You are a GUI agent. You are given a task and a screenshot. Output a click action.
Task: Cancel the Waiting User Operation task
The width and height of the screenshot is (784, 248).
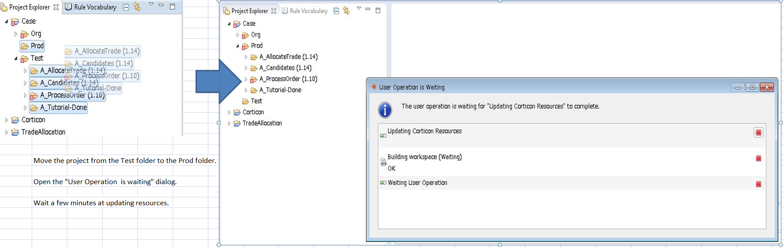[x=758, y=184]
